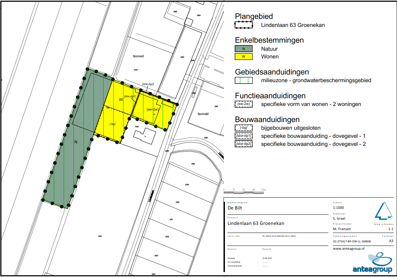Click the 'Wonen' legend label
This screenshot has width=397, height=277.
point(270,57)
